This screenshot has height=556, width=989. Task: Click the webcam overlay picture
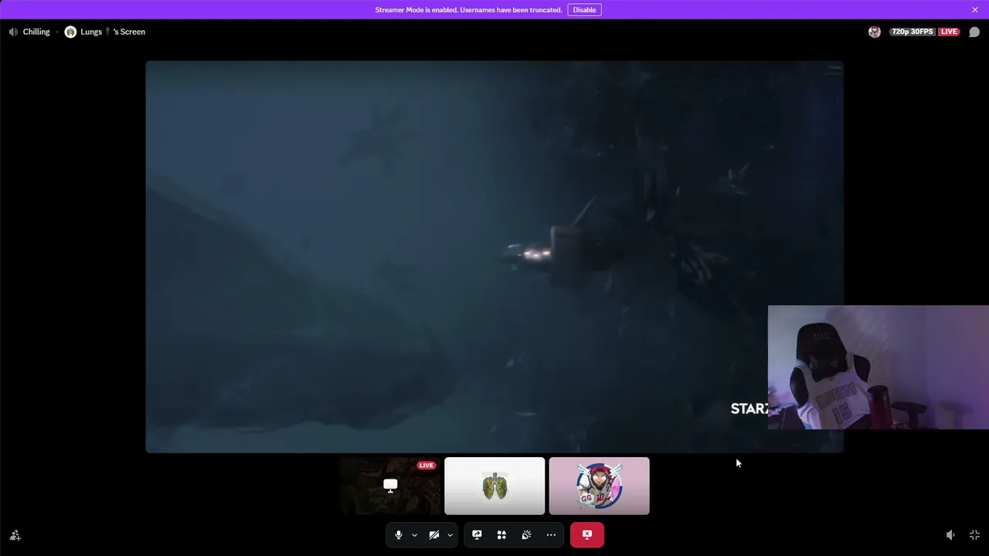[x=879, y=367]
